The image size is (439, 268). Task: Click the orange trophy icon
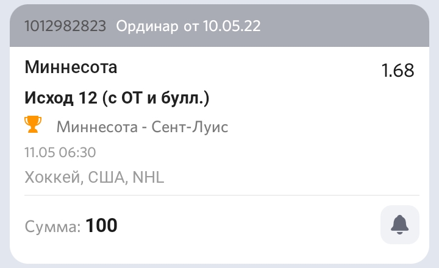pos(33,125)
